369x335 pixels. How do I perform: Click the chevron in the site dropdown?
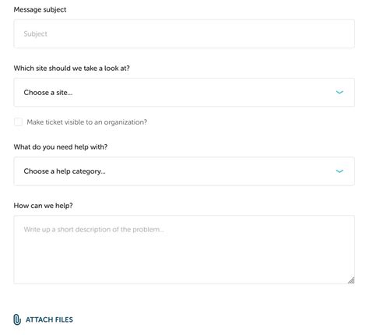[x=339, y=92]
